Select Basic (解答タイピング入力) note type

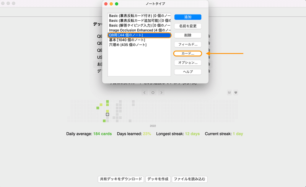139,26
